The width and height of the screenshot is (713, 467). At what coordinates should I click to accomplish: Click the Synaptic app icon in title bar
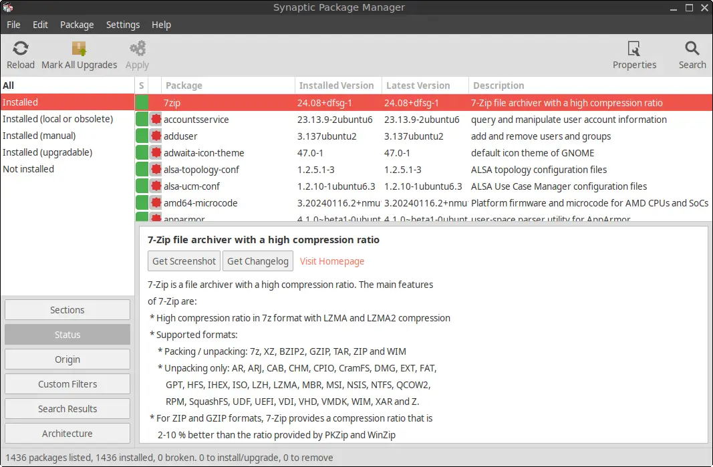8,7
